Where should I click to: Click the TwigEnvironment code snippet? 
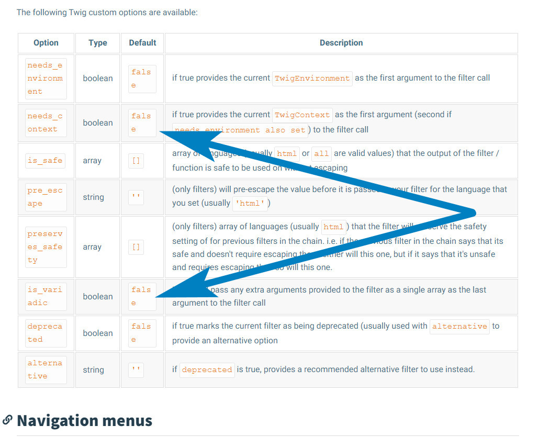click(312, 79)
